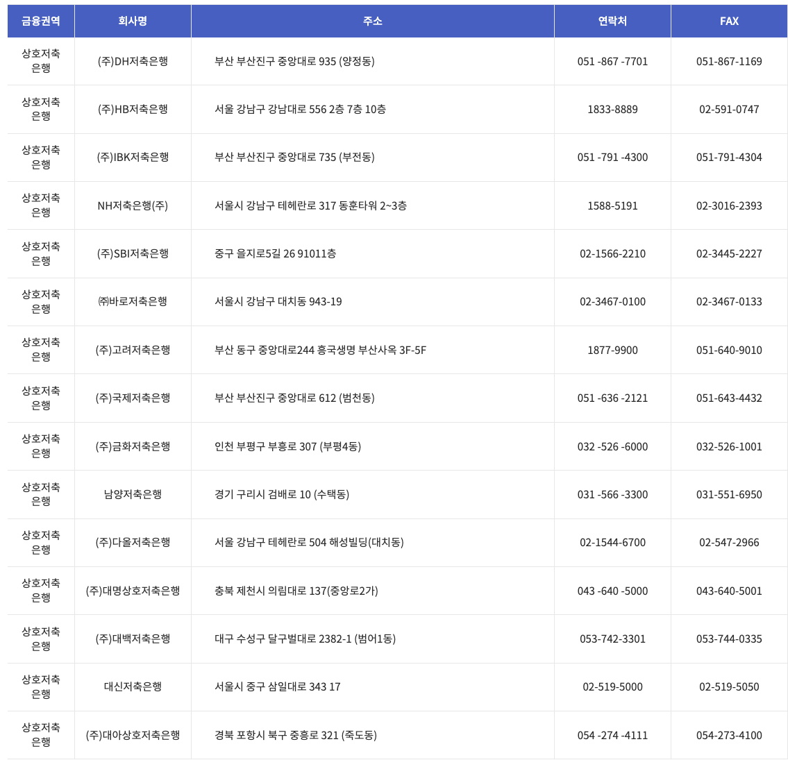Click address 인천 부평구 부흥로 307 (부평4동)
Image resolution: width=788 pixels, height=760 pixels.
pos(288,446)
